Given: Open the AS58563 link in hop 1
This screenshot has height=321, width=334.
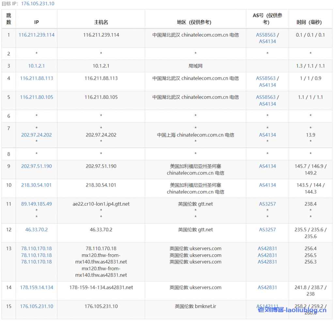Looking at the screenshot, I should (266, 35).
